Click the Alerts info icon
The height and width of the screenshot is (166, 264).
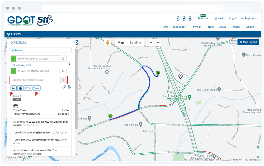click(x=8, y=34)
